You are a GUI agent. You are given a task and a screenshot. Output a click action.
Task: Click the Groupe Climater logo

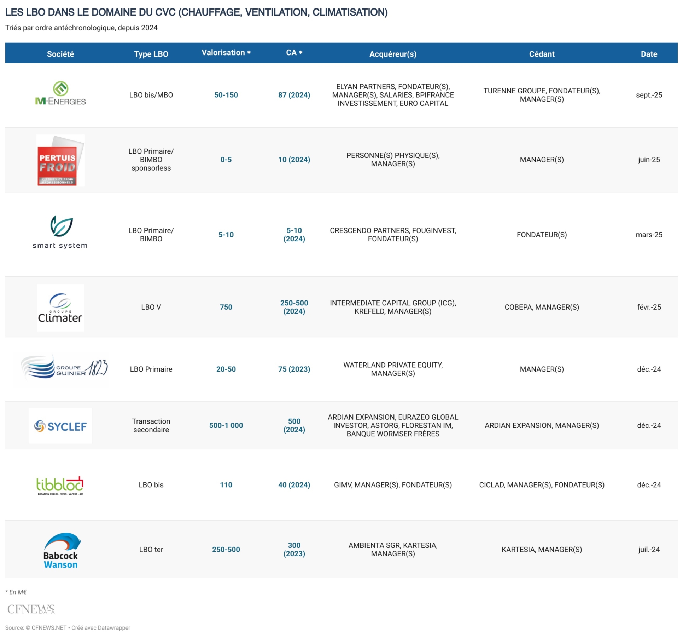click(60, 308)
